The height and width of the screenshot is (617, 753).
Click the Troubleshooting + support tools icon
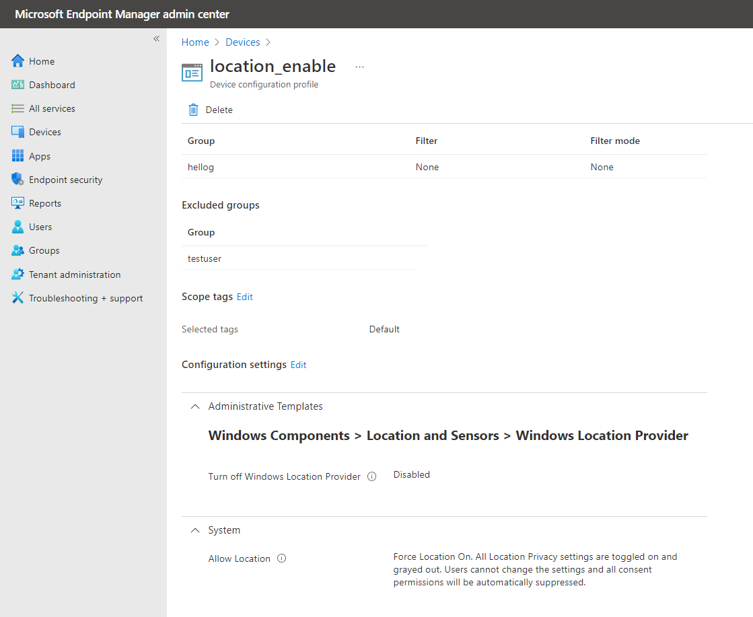[17, 297]
